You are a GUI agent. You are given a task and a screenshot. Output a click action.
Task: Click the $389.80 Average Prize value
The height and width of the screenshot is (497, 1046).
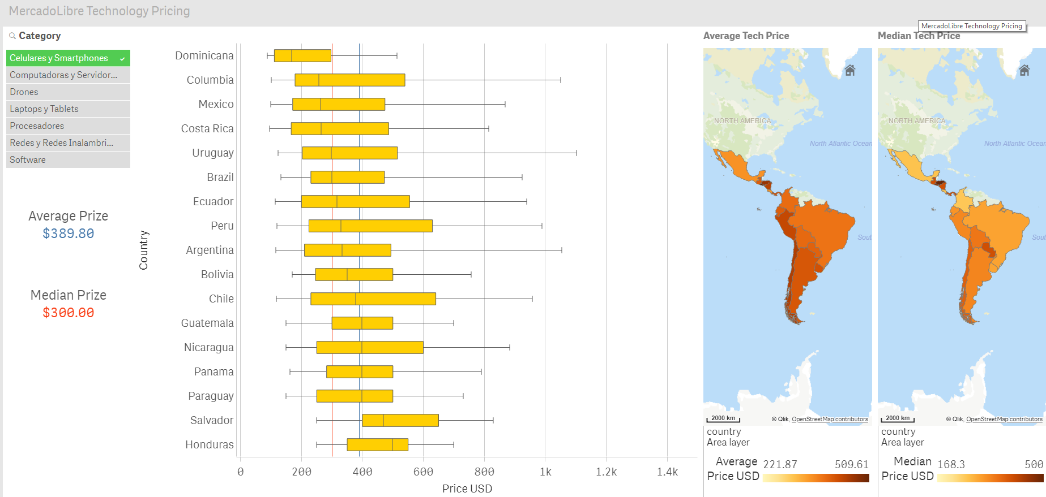pos(69,234)
